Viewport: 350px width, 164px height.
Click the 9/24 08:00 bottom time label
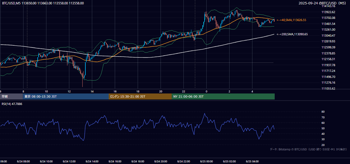coord(23,162)
